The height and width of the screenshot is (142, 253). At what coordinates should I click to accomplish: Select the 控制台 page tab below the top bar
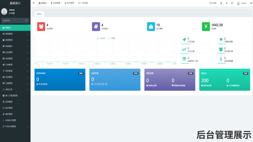pos(39,14)
